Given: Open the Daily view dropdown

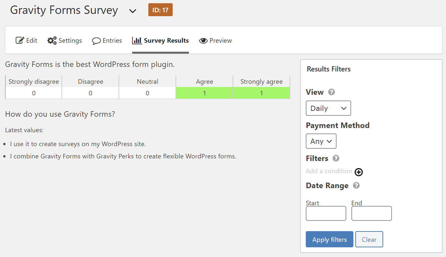Looking at the screenshot, I should (x=328, y=108).
